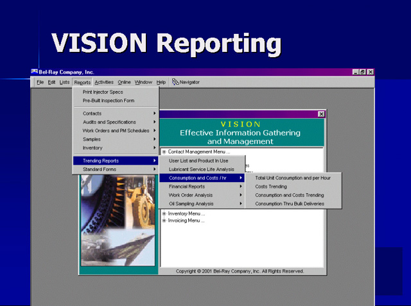The image size is (411, 306).
Task: Expand Oil Sampling Analysis submenu
Action: click(x=202, y=203)
